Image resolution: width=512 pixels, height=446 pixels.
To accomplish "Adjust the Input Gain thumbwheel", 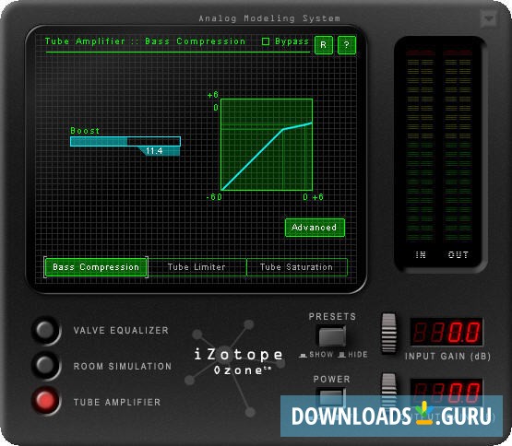I will coord(388,334).
